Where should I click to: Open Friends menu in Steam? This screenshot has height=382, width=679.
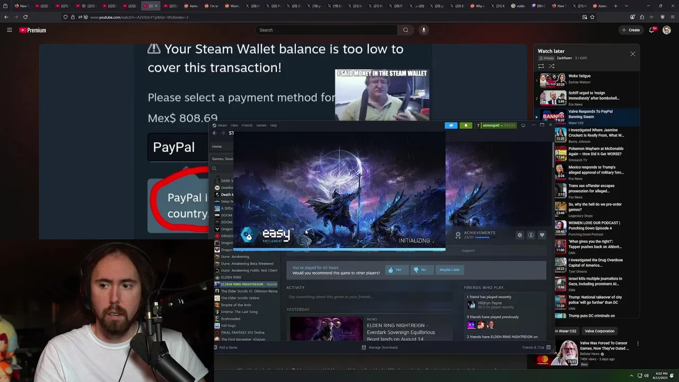(x=247, y=126)
